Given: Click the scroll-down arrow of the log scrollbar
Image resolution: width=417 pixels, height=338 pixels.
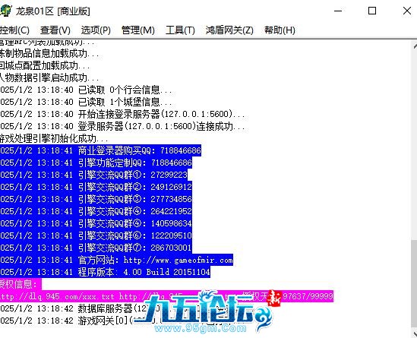Looking at the screenshot, I should point(415,333).
